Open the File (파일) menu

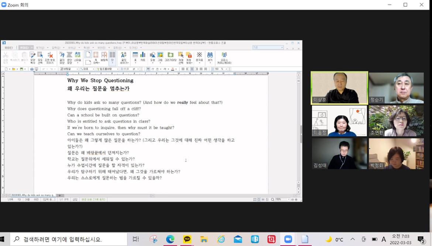(x=8, y=48)
